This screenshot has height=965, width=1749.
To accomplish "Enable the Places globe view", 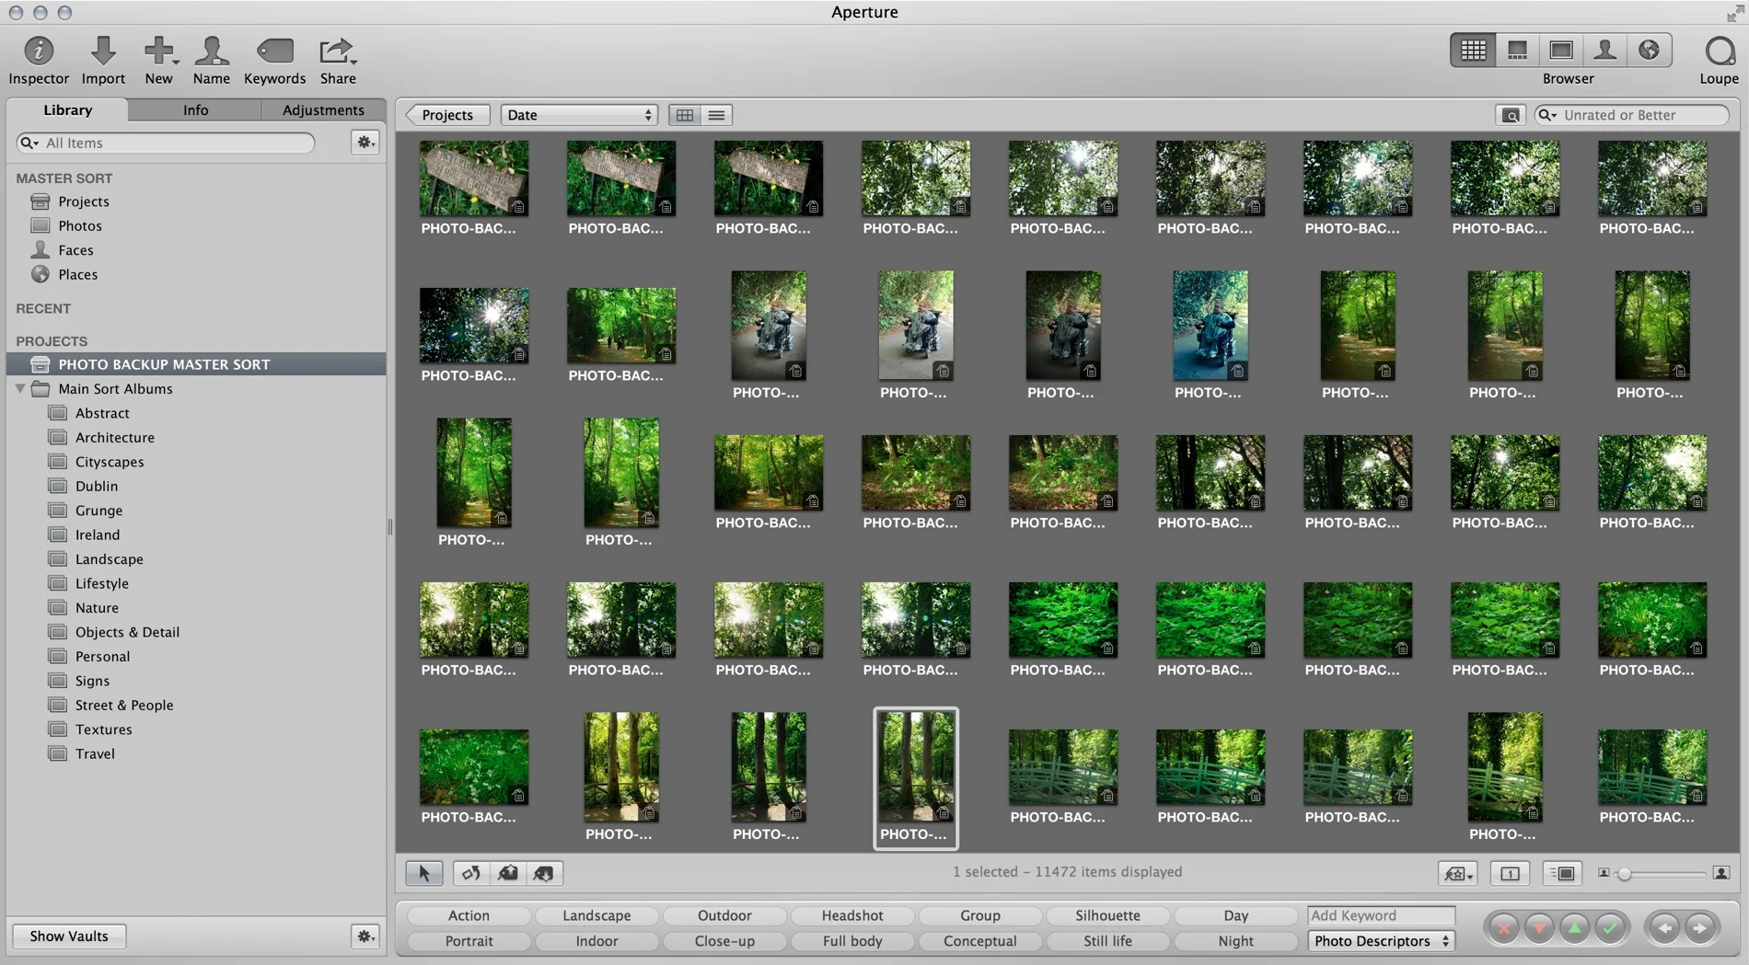I will click(1649, 50).
